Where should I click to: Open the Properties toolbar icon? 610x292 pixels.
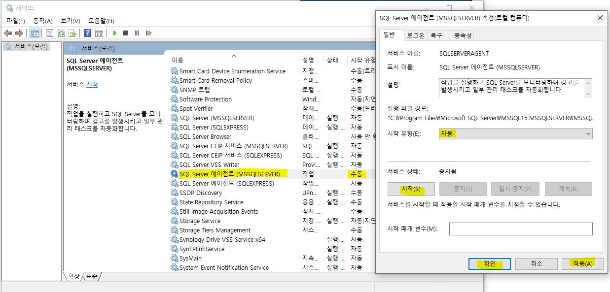(50, 33)
